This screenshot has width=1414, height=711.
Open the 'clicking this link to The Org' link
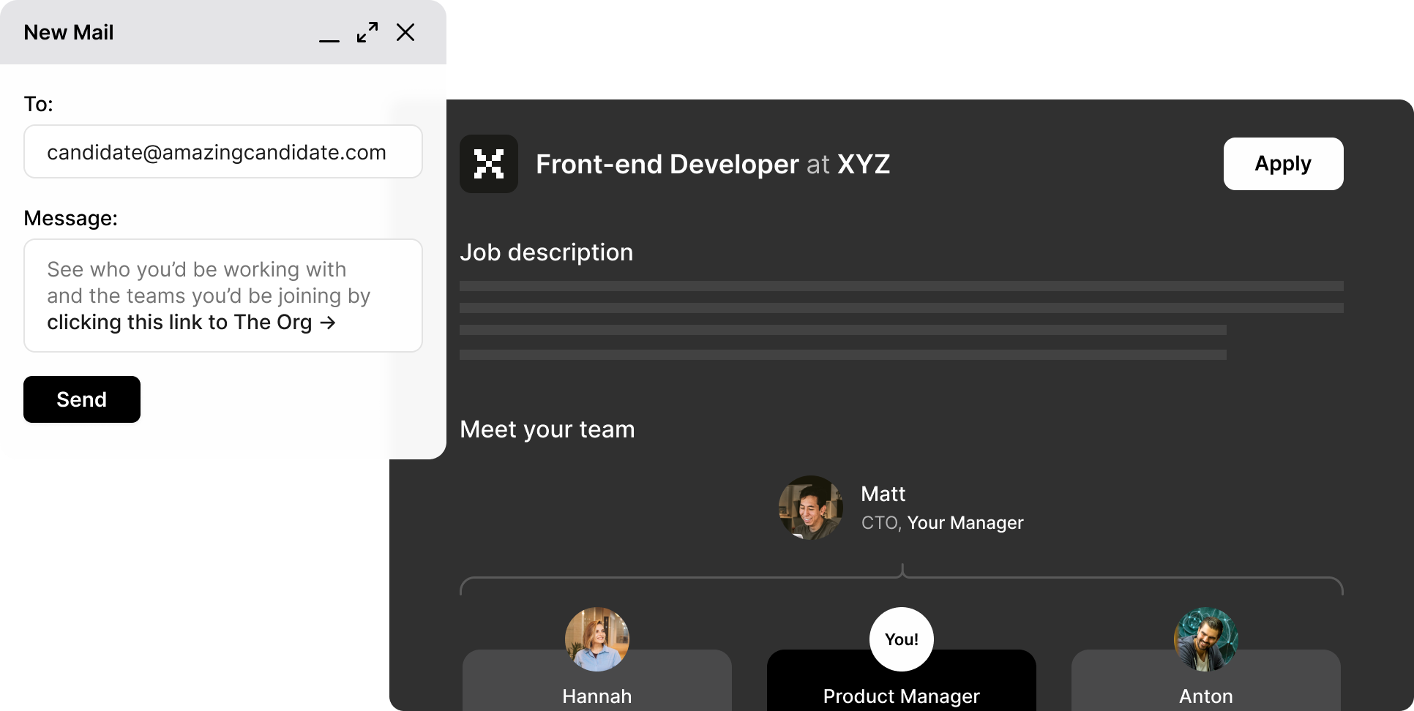pyautogui.click(x=191, y=322)
